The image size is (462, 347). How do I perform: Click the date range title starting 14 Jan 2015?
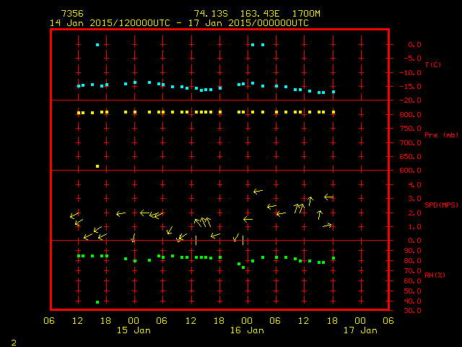coord(178,22)
